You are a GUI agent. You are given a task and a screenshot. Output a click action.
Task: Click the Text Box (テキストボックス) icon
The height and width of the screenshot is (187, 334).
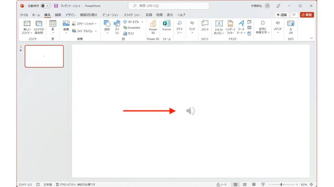[219, 23]
